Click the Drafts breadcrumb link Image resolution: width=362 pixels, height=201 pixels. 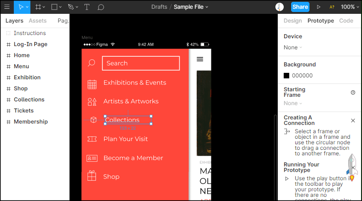point(159,7)
